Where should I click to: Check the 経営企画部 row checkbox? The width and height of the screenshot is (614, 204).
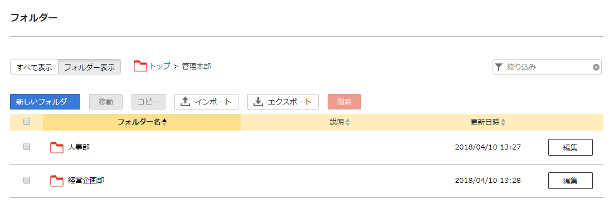pos(27,180)
